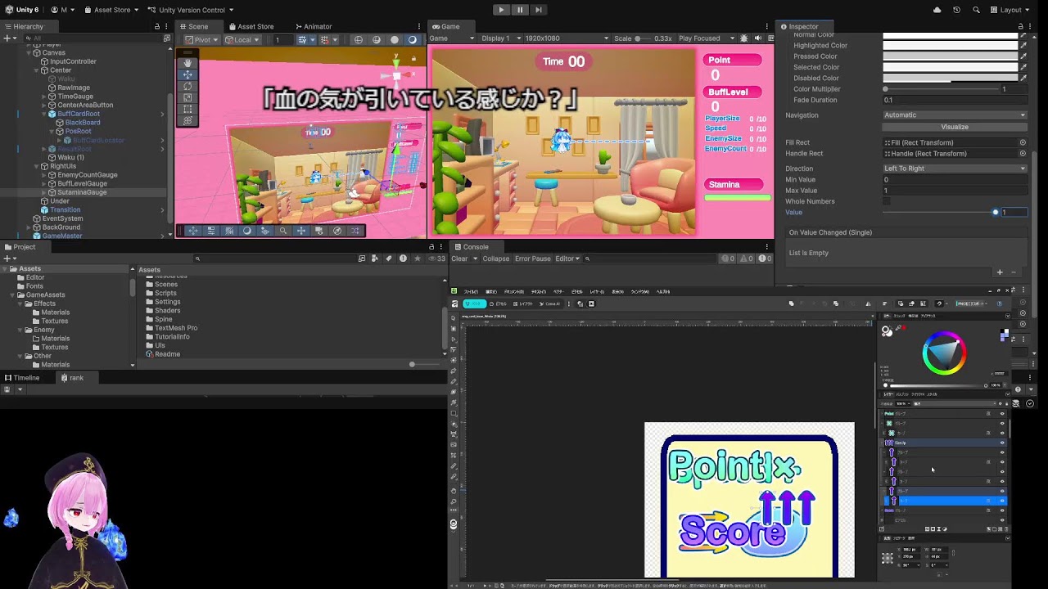Click eyedropper next to Pressed Color
The image size is (1048, 589).
click(1023, 56)
